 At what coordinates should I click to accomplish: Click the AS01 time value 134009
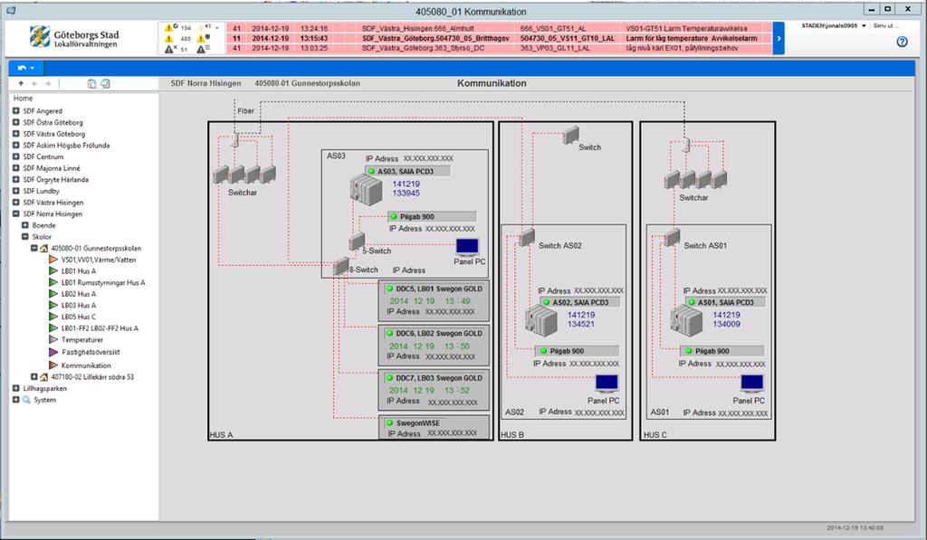[727, 325]
